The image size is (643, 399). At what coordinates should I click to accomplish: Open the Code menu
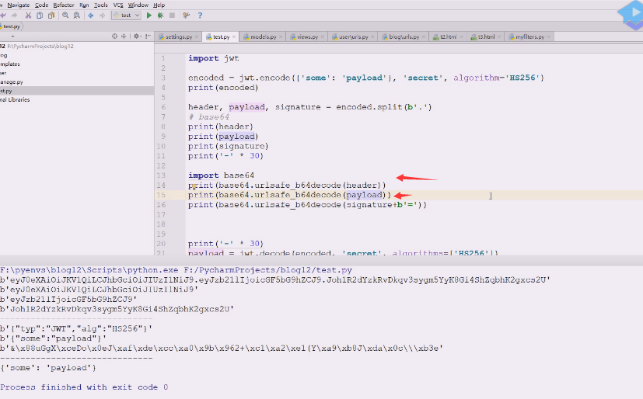tap(41, 5)
